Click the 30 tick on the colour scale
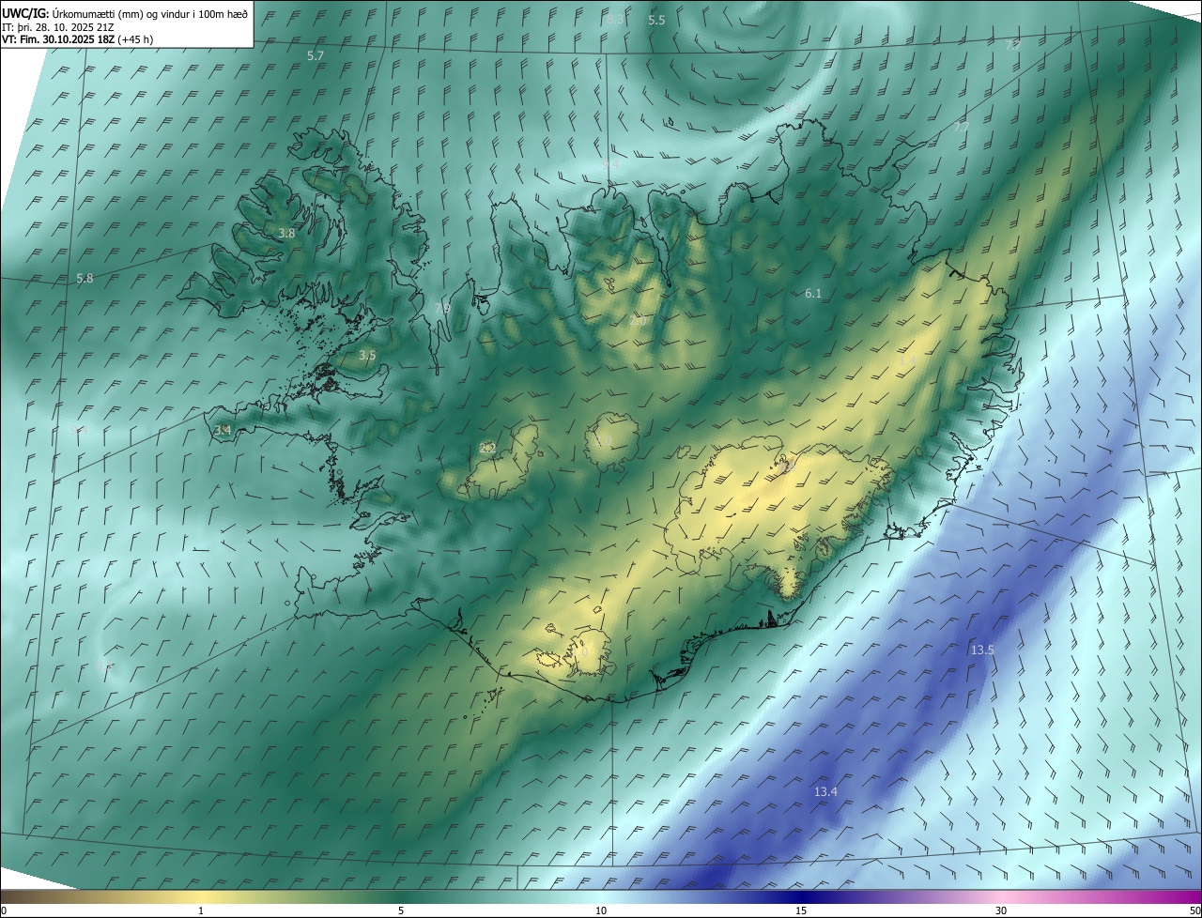This screenshot has height=918, width=1202. tap(1001, 911)
